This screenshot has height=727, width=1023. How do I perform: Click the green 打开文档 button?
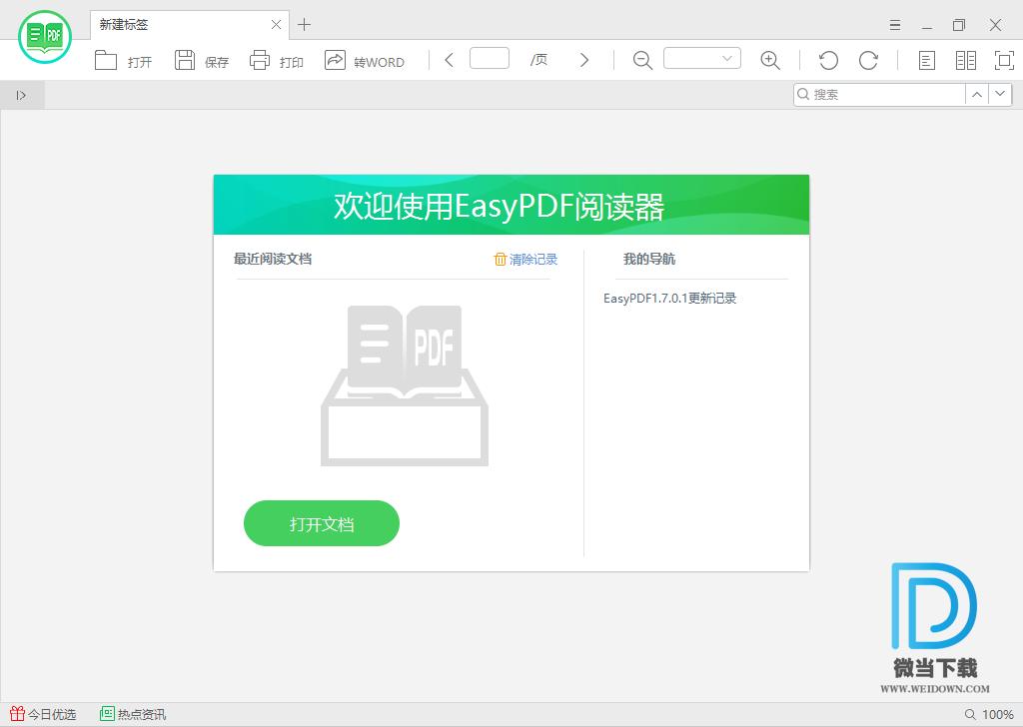322,523
